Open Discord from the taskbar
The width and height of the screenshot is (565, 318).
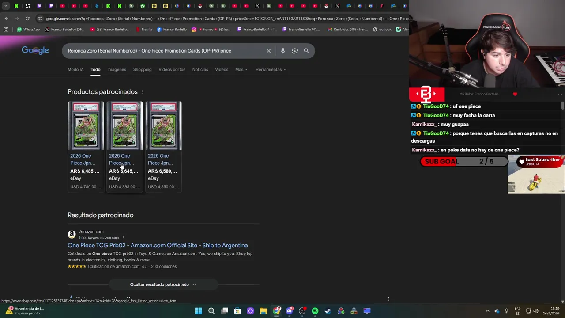point(289,311)
